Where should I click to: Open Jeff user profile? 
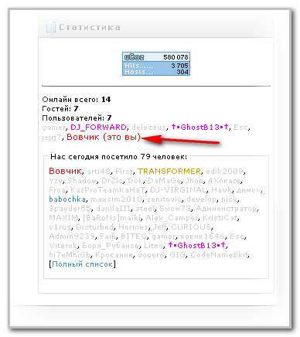[159, 227]
